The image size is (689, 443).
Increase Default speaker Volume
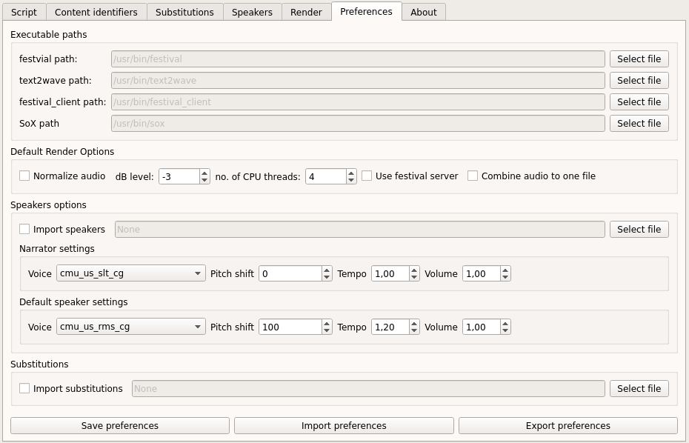pos(505,324)
